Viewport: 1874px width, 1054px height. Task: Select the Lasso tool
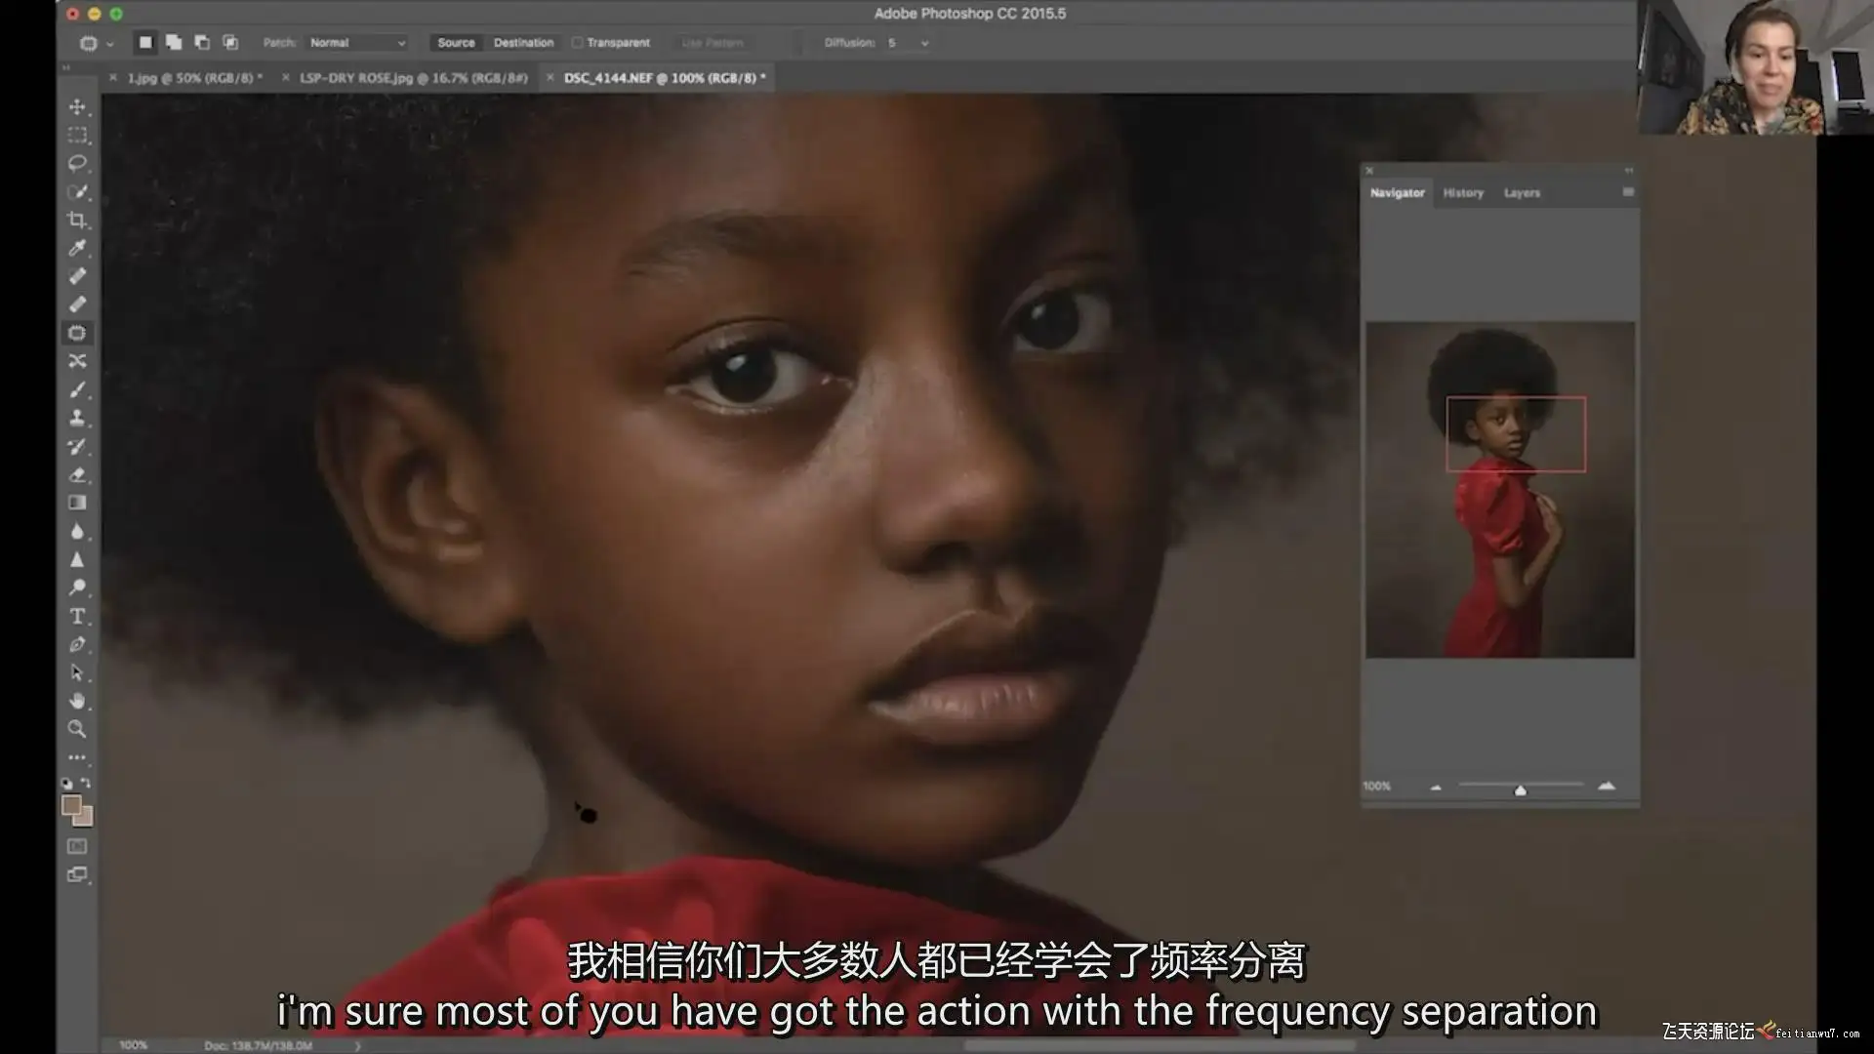tap(77, 163)
